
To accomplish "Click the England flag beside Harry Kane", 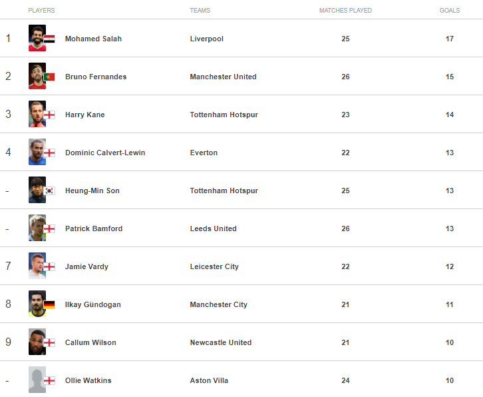I will click(49, 115).
